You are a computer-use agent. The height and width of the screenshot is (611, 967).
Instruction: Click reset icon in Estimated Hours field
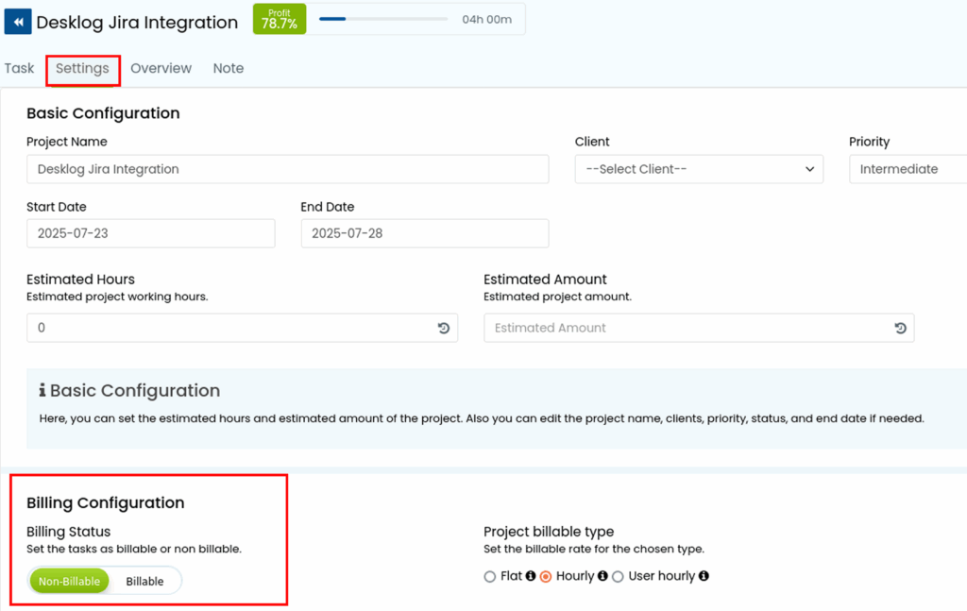click(444, 328)
